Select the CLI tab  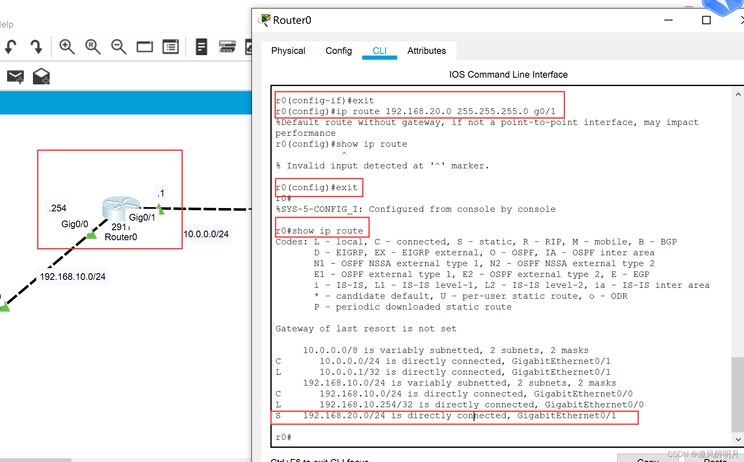click(380, 51)
